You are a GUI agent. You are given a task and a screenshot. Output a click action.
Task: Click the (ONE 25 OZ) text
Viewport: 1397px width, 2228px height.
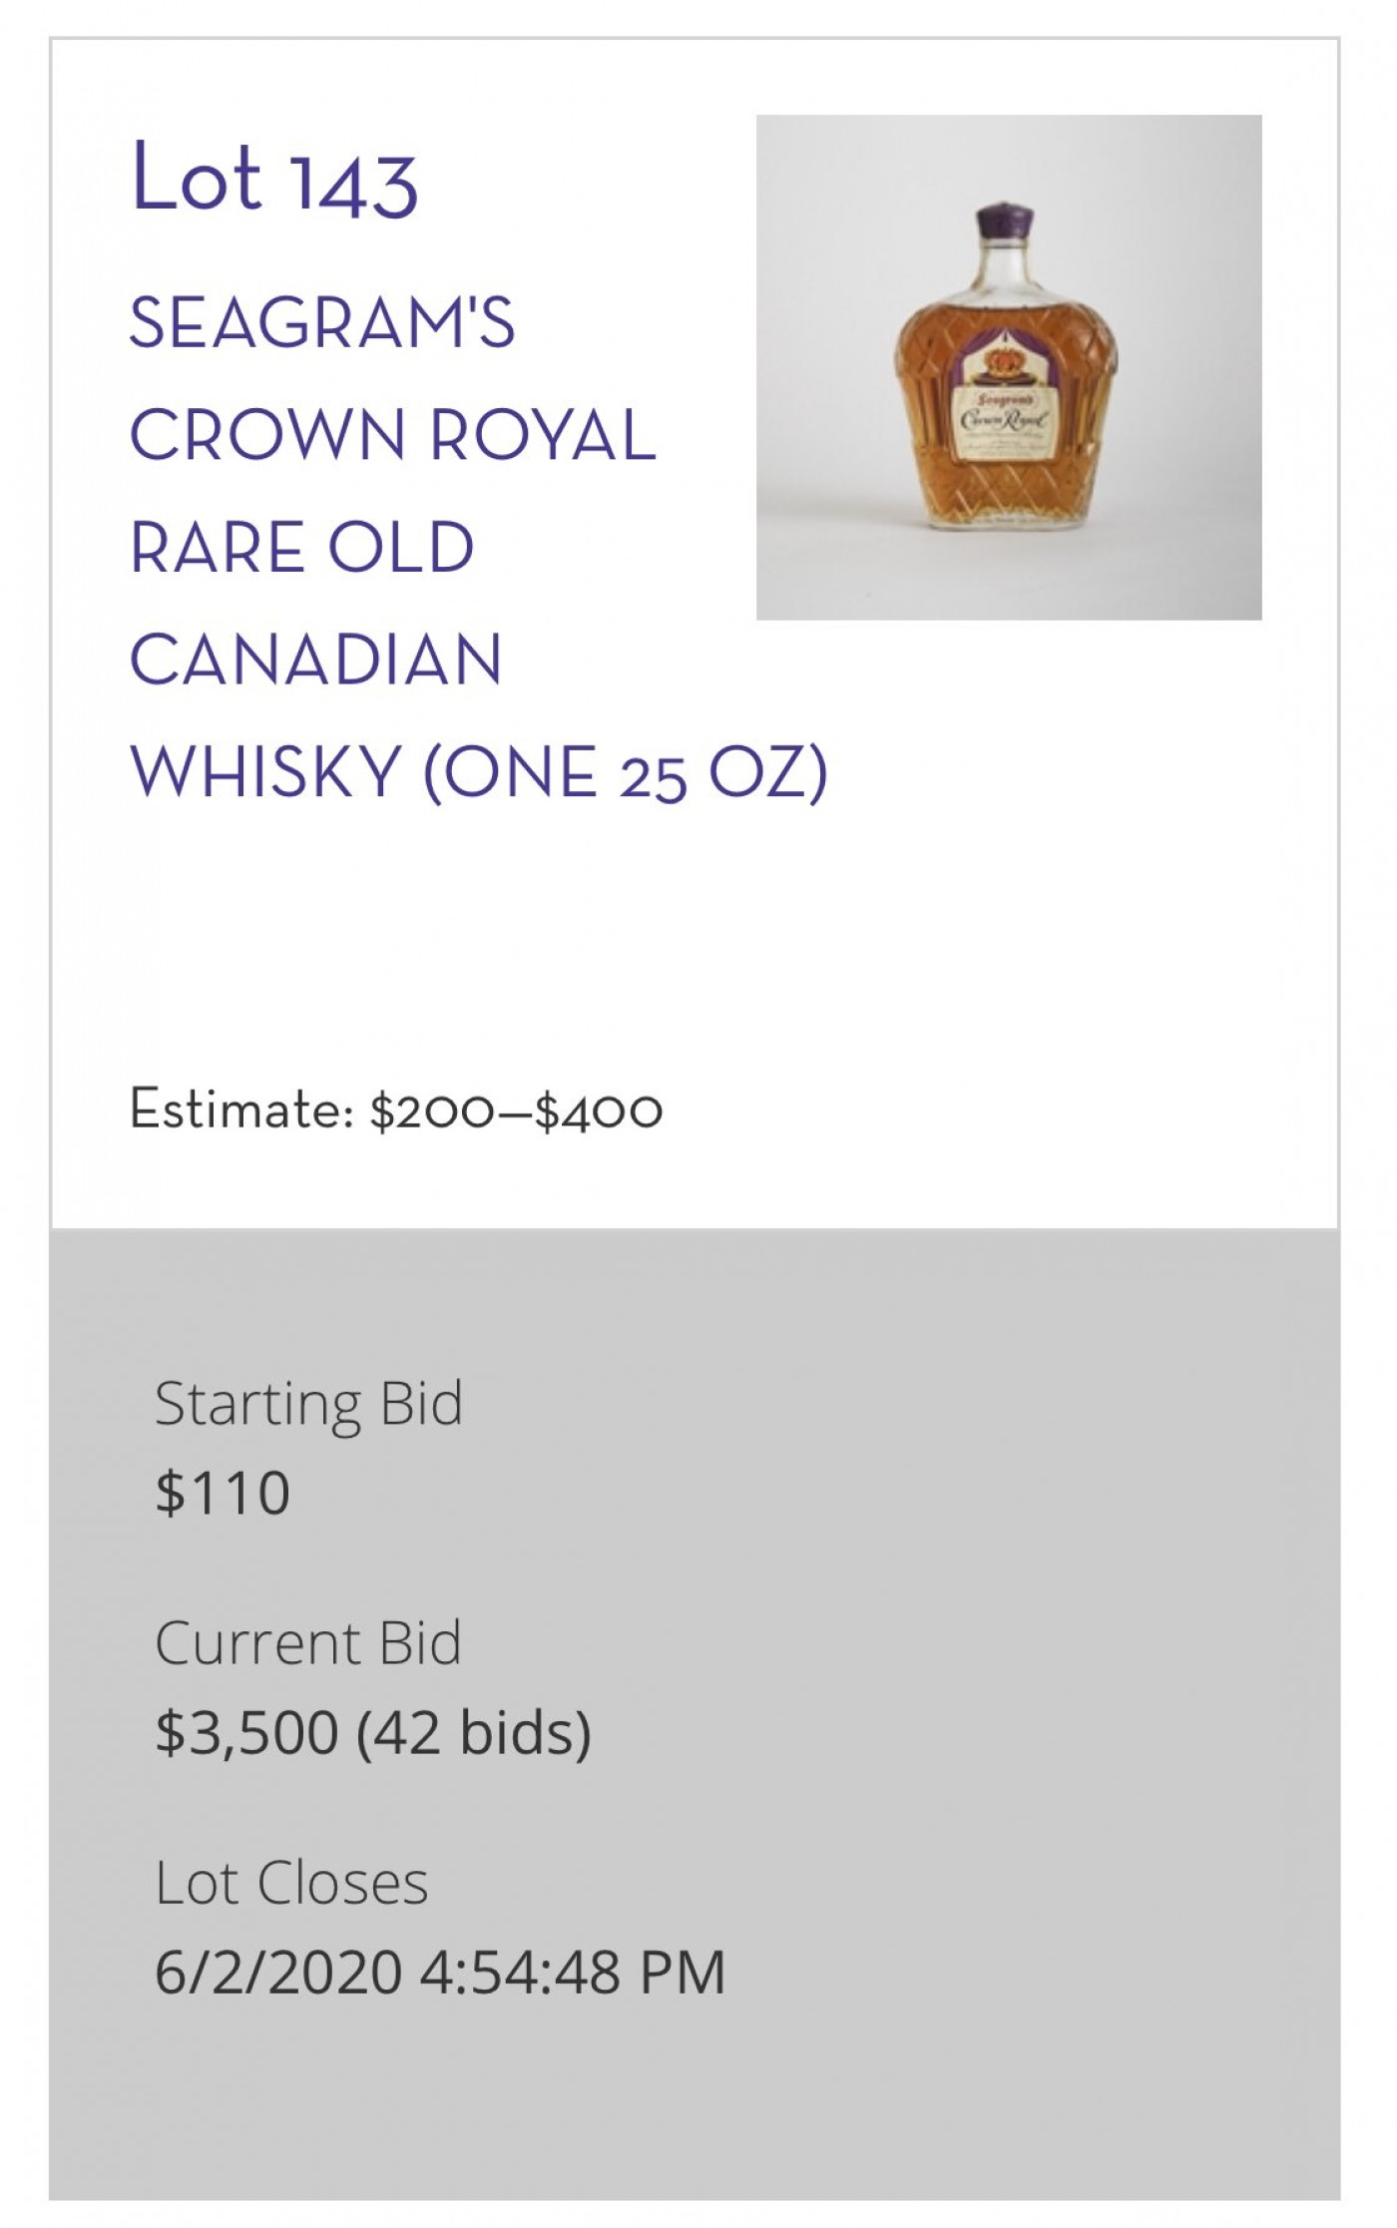click(x=626, y=773)
